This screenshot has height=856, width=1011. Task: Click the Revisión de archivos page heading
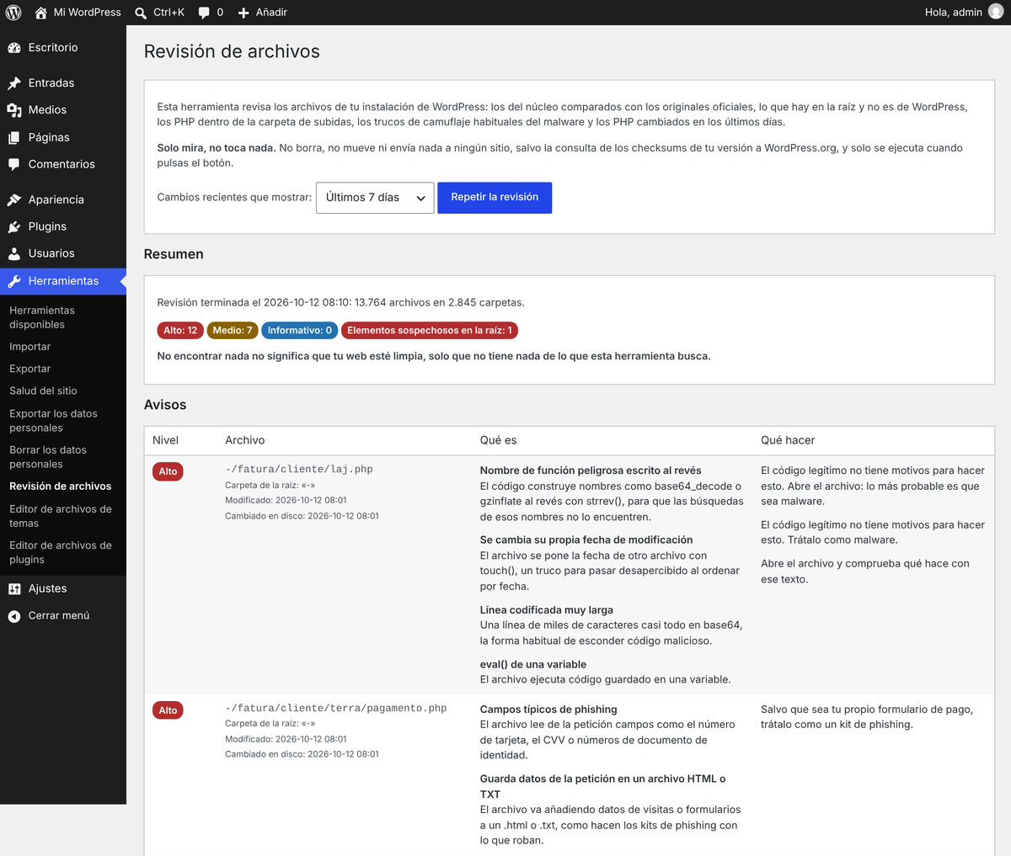(x=232, y=51)
